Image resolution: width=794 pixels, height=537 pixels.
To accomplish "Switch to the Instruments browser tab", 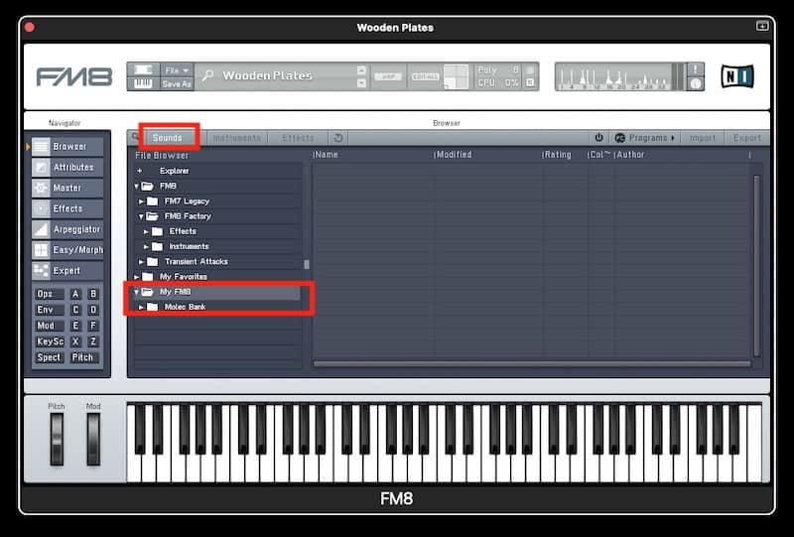I will pos(237,138).
